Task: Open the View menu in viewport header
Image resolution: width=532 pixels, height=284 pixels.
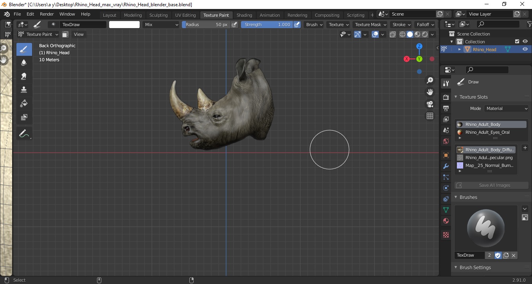Action: 79,34
